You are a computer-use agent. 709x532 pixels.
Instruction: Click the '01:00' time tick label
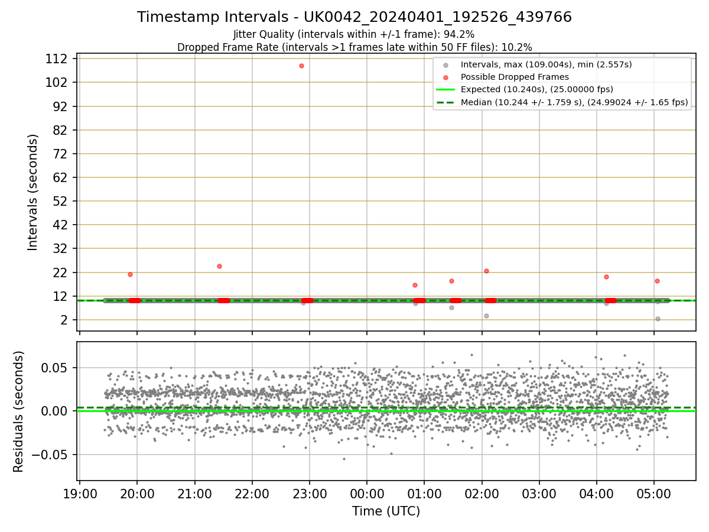pyautogui.click(x=424, y=494)
